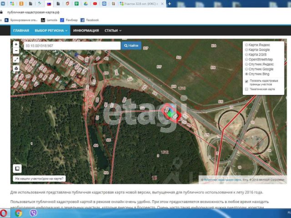Click the highlighted red parcel on map
The image size is (291, 218).
(171, 114)
